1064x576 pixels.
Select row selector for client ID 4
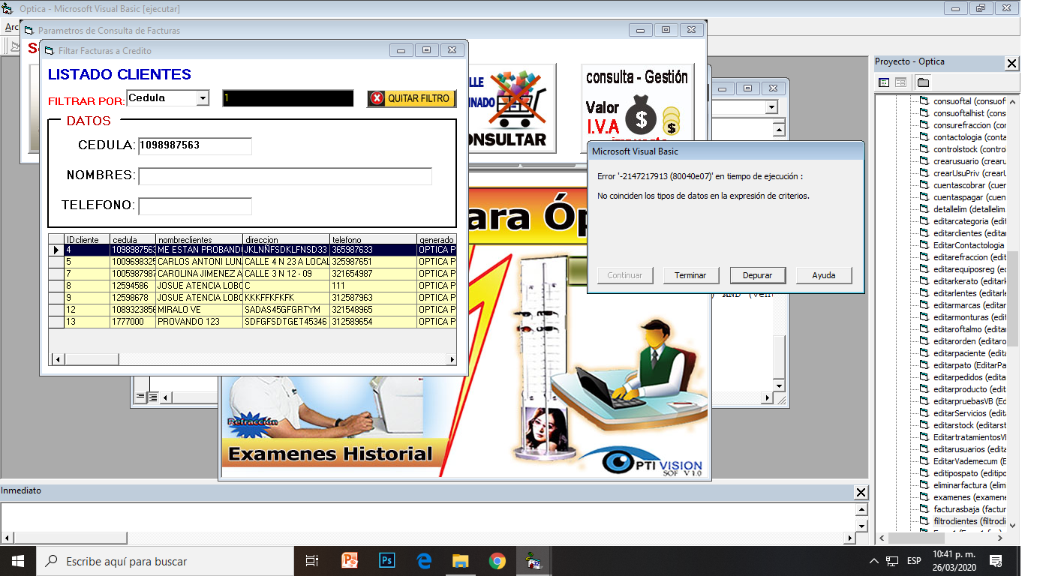(x=56, y=250)
